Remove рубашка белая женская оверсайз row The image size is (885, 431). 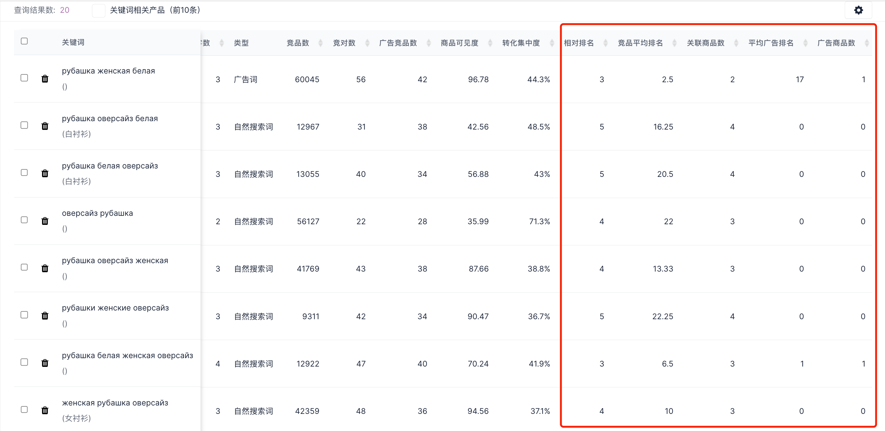point(45,363)
